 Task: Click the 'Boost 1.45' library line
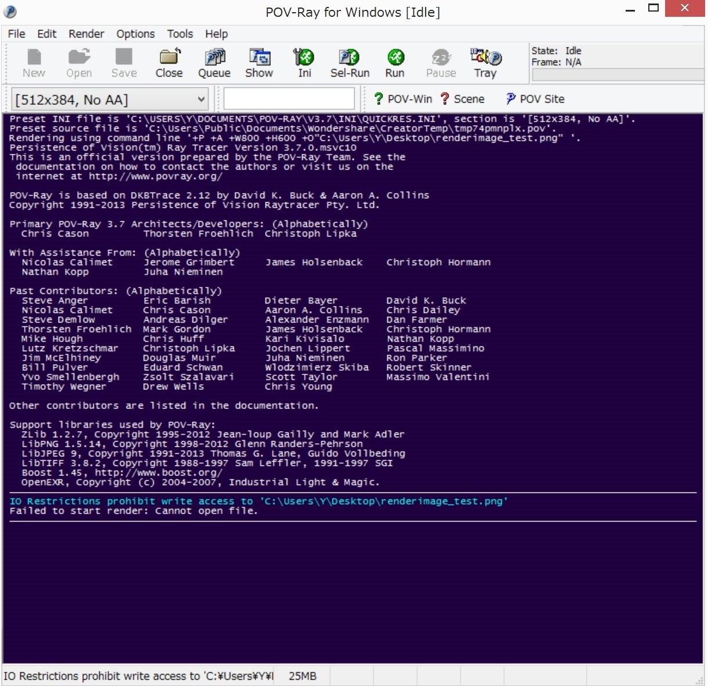(122, 473)
